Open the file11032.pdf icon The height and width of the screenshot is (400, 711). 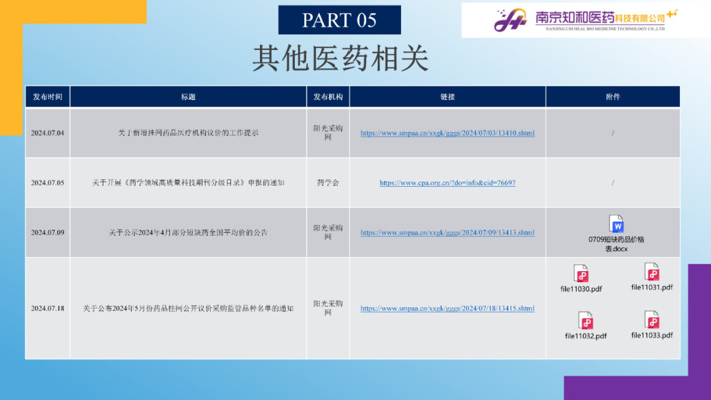pos(585,320)
